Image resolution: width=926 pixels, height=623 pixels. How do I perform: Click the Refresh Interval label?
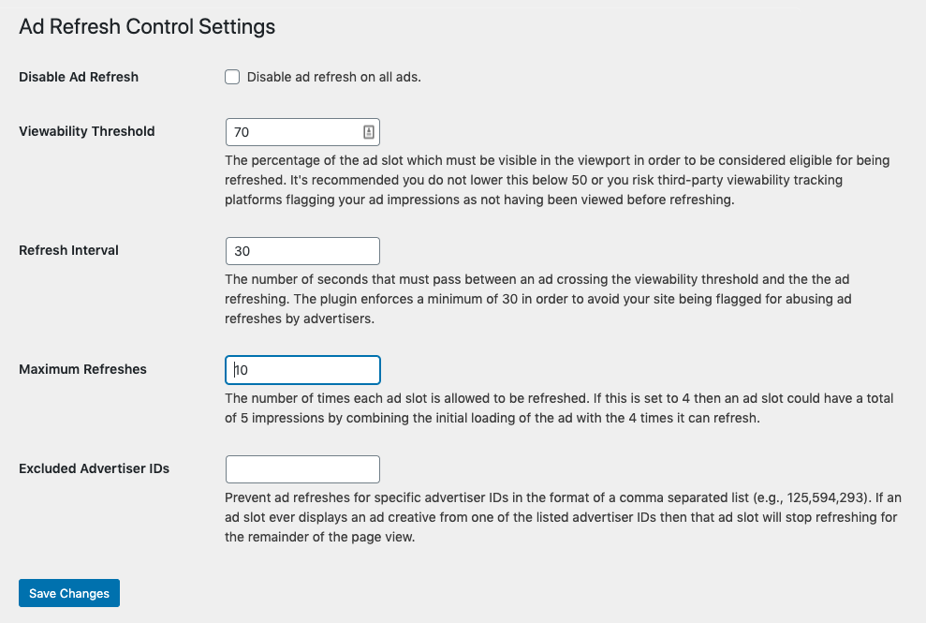(68, 250)
